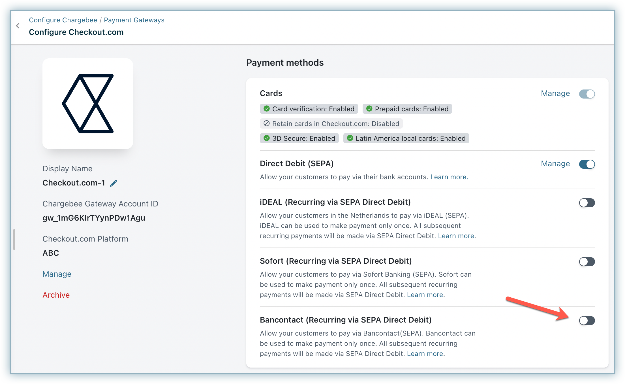Click green check icon beside Latin America local cards
The height and width of the screenshot is (384, 625).
tap(350, 138)
